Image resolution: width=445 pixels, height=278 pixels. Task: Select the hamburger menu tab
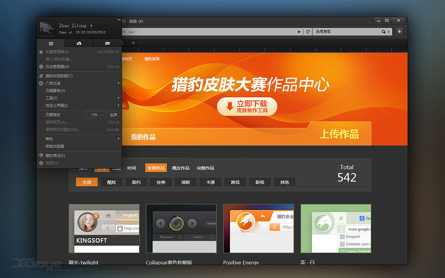tap(51, 43)
